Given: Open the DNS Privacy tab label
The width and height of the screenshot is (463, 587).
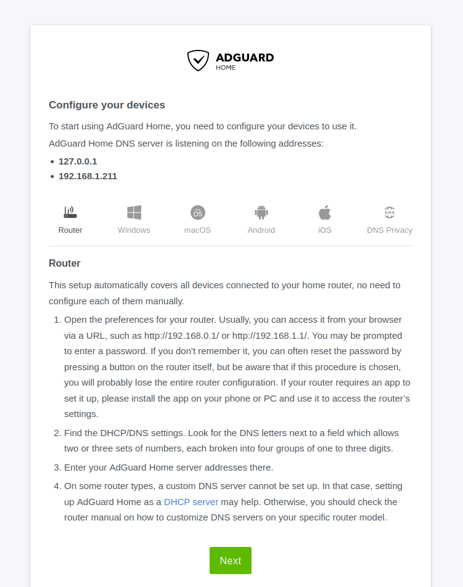Looking at the screenshot, I should pyautogui.click(x=390, y=230).
